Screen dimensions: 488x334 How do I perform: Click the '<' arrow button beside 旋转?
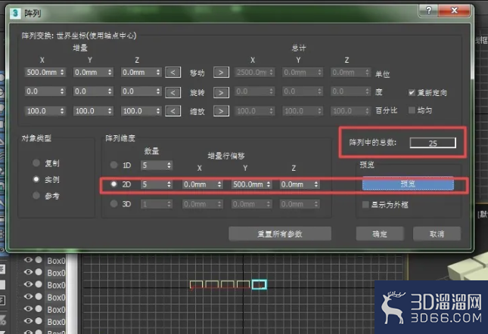point(173,92)
